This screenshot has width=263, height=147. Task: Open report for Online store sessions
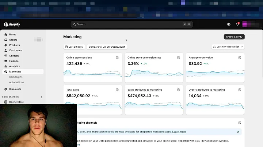(x=117, y=57)
